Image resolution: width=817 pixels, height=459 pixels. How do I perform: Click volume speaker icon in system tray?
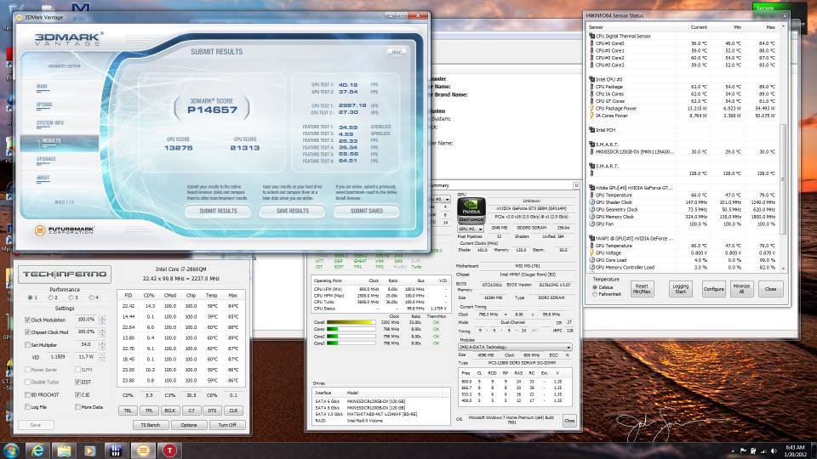[774, 451]
